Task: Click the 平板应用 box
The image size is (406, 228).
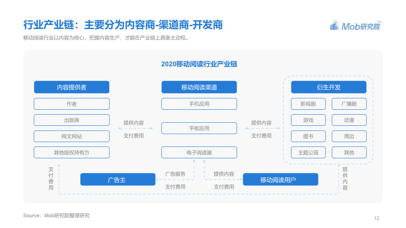Action: [x=199, y=128]
